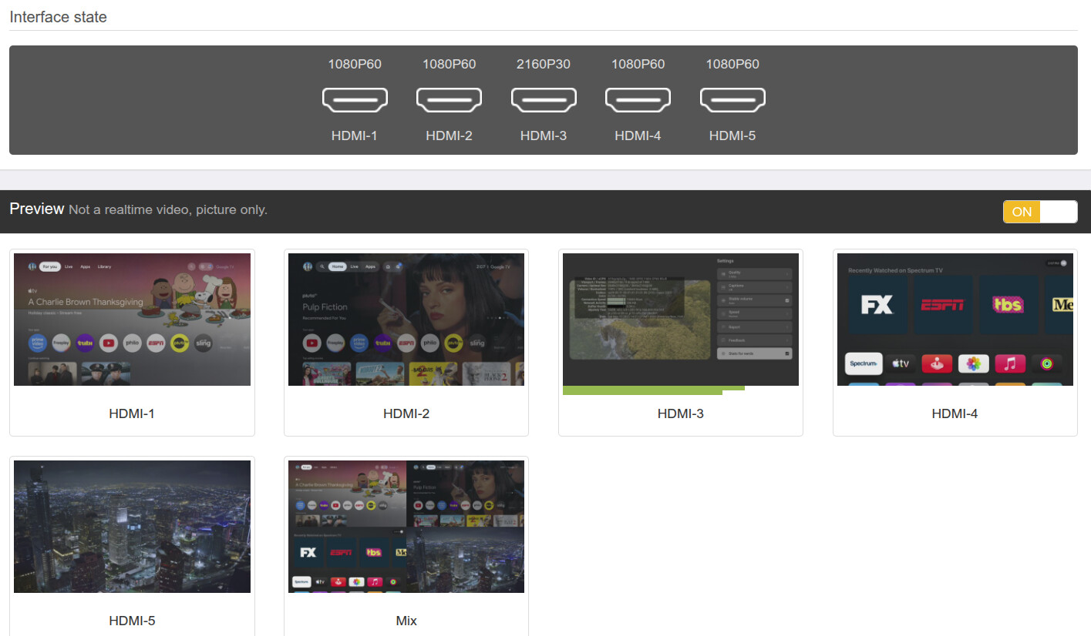Viewport: 1091px width, 636px height.
Task: Open the HDMI-4 Spectrum TV preview
Action: [x=955, y=320]
